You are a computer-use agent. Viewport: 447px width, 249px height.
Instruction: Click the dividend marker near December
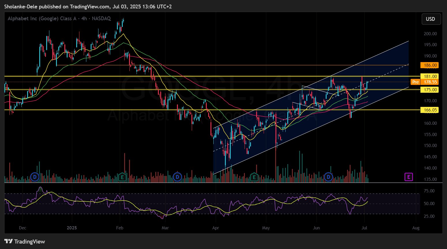pyautogui.click(x=35, y=177)
